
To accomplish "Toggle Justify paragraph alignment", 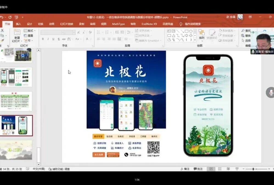I will [114, 39].
